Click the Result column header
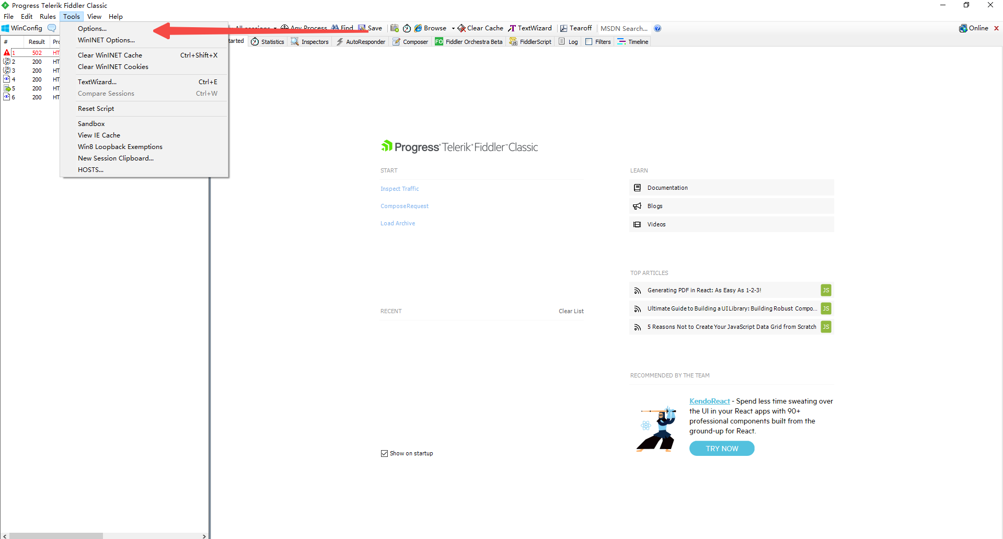Viewport: 1003px width, 539px height. 37,42
